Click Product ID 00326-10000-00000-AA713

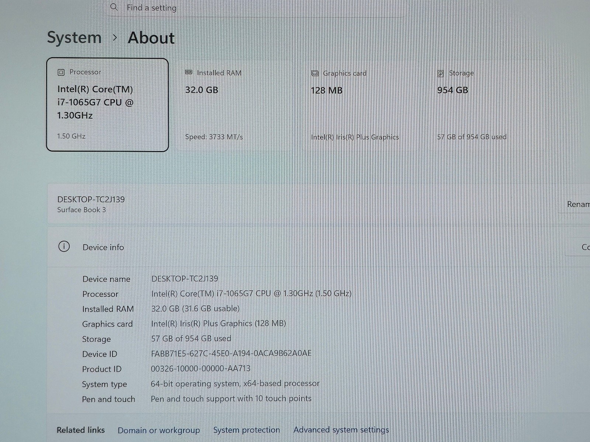click(x=201, y=368)
